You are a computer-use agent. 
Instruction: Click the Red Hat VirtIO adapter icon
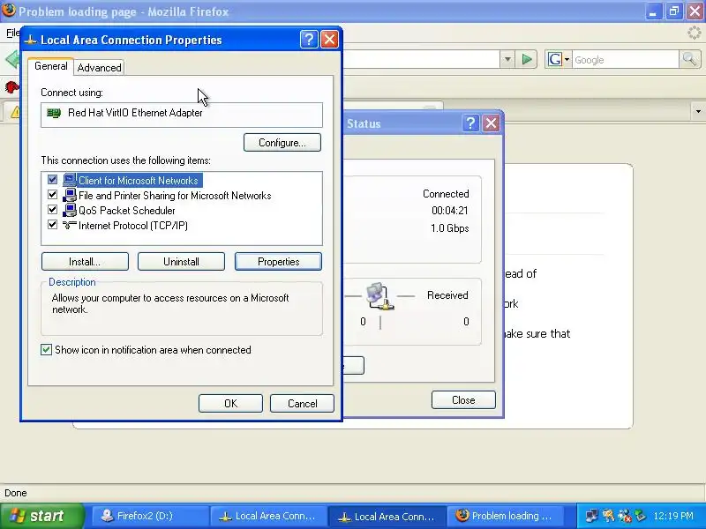click(x=54, y=113)
